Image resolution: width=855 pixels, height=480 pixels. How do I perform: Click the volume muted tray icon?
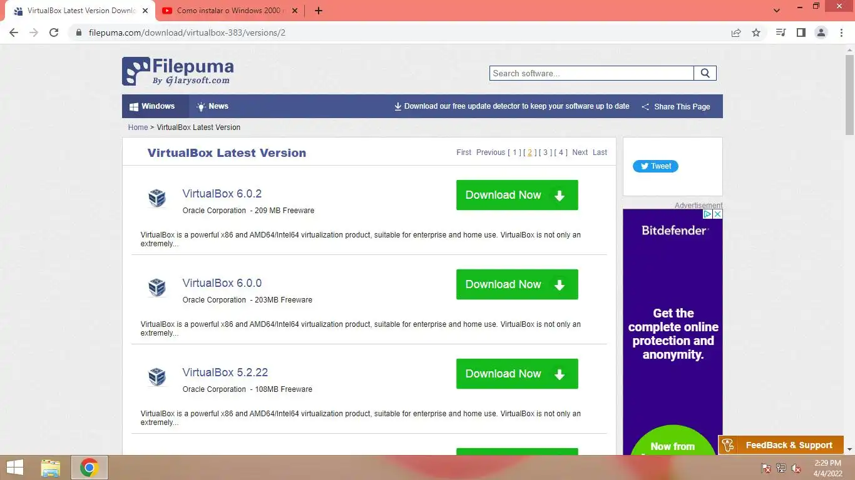point(796,468)
